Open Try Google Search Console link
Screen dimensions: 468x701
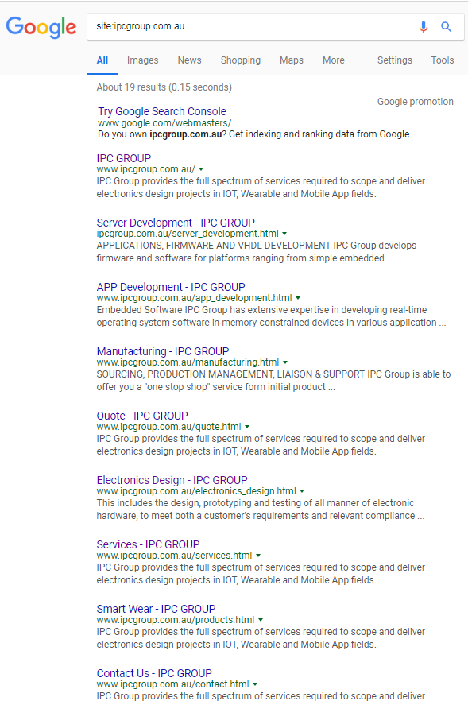162,111
